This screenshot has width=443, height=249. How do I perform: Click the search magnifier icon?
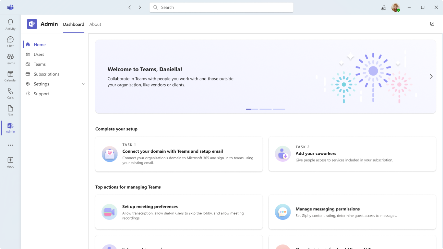(156, 7)
